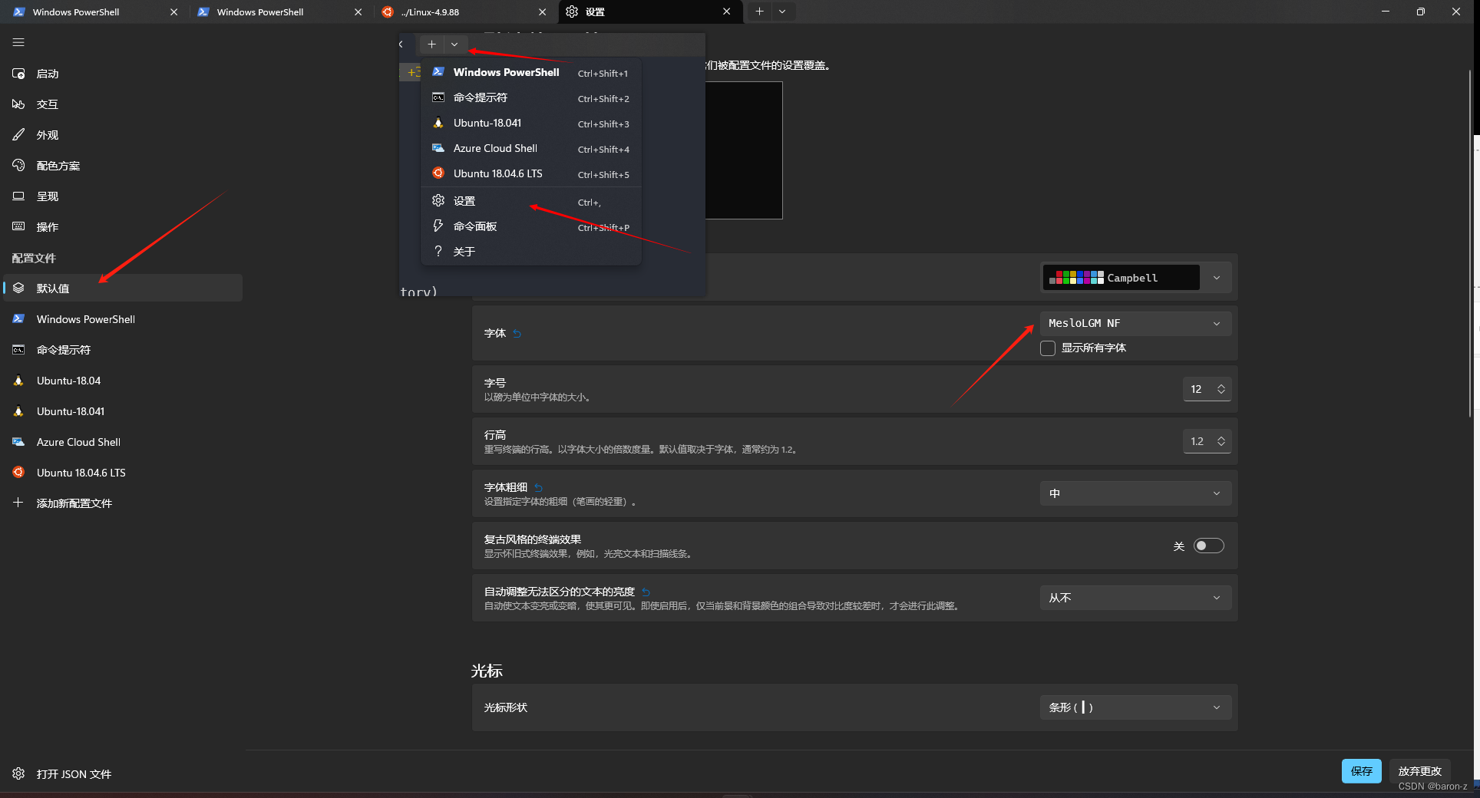
Task: Click the 配置文件 section heading
Action: 34,258
